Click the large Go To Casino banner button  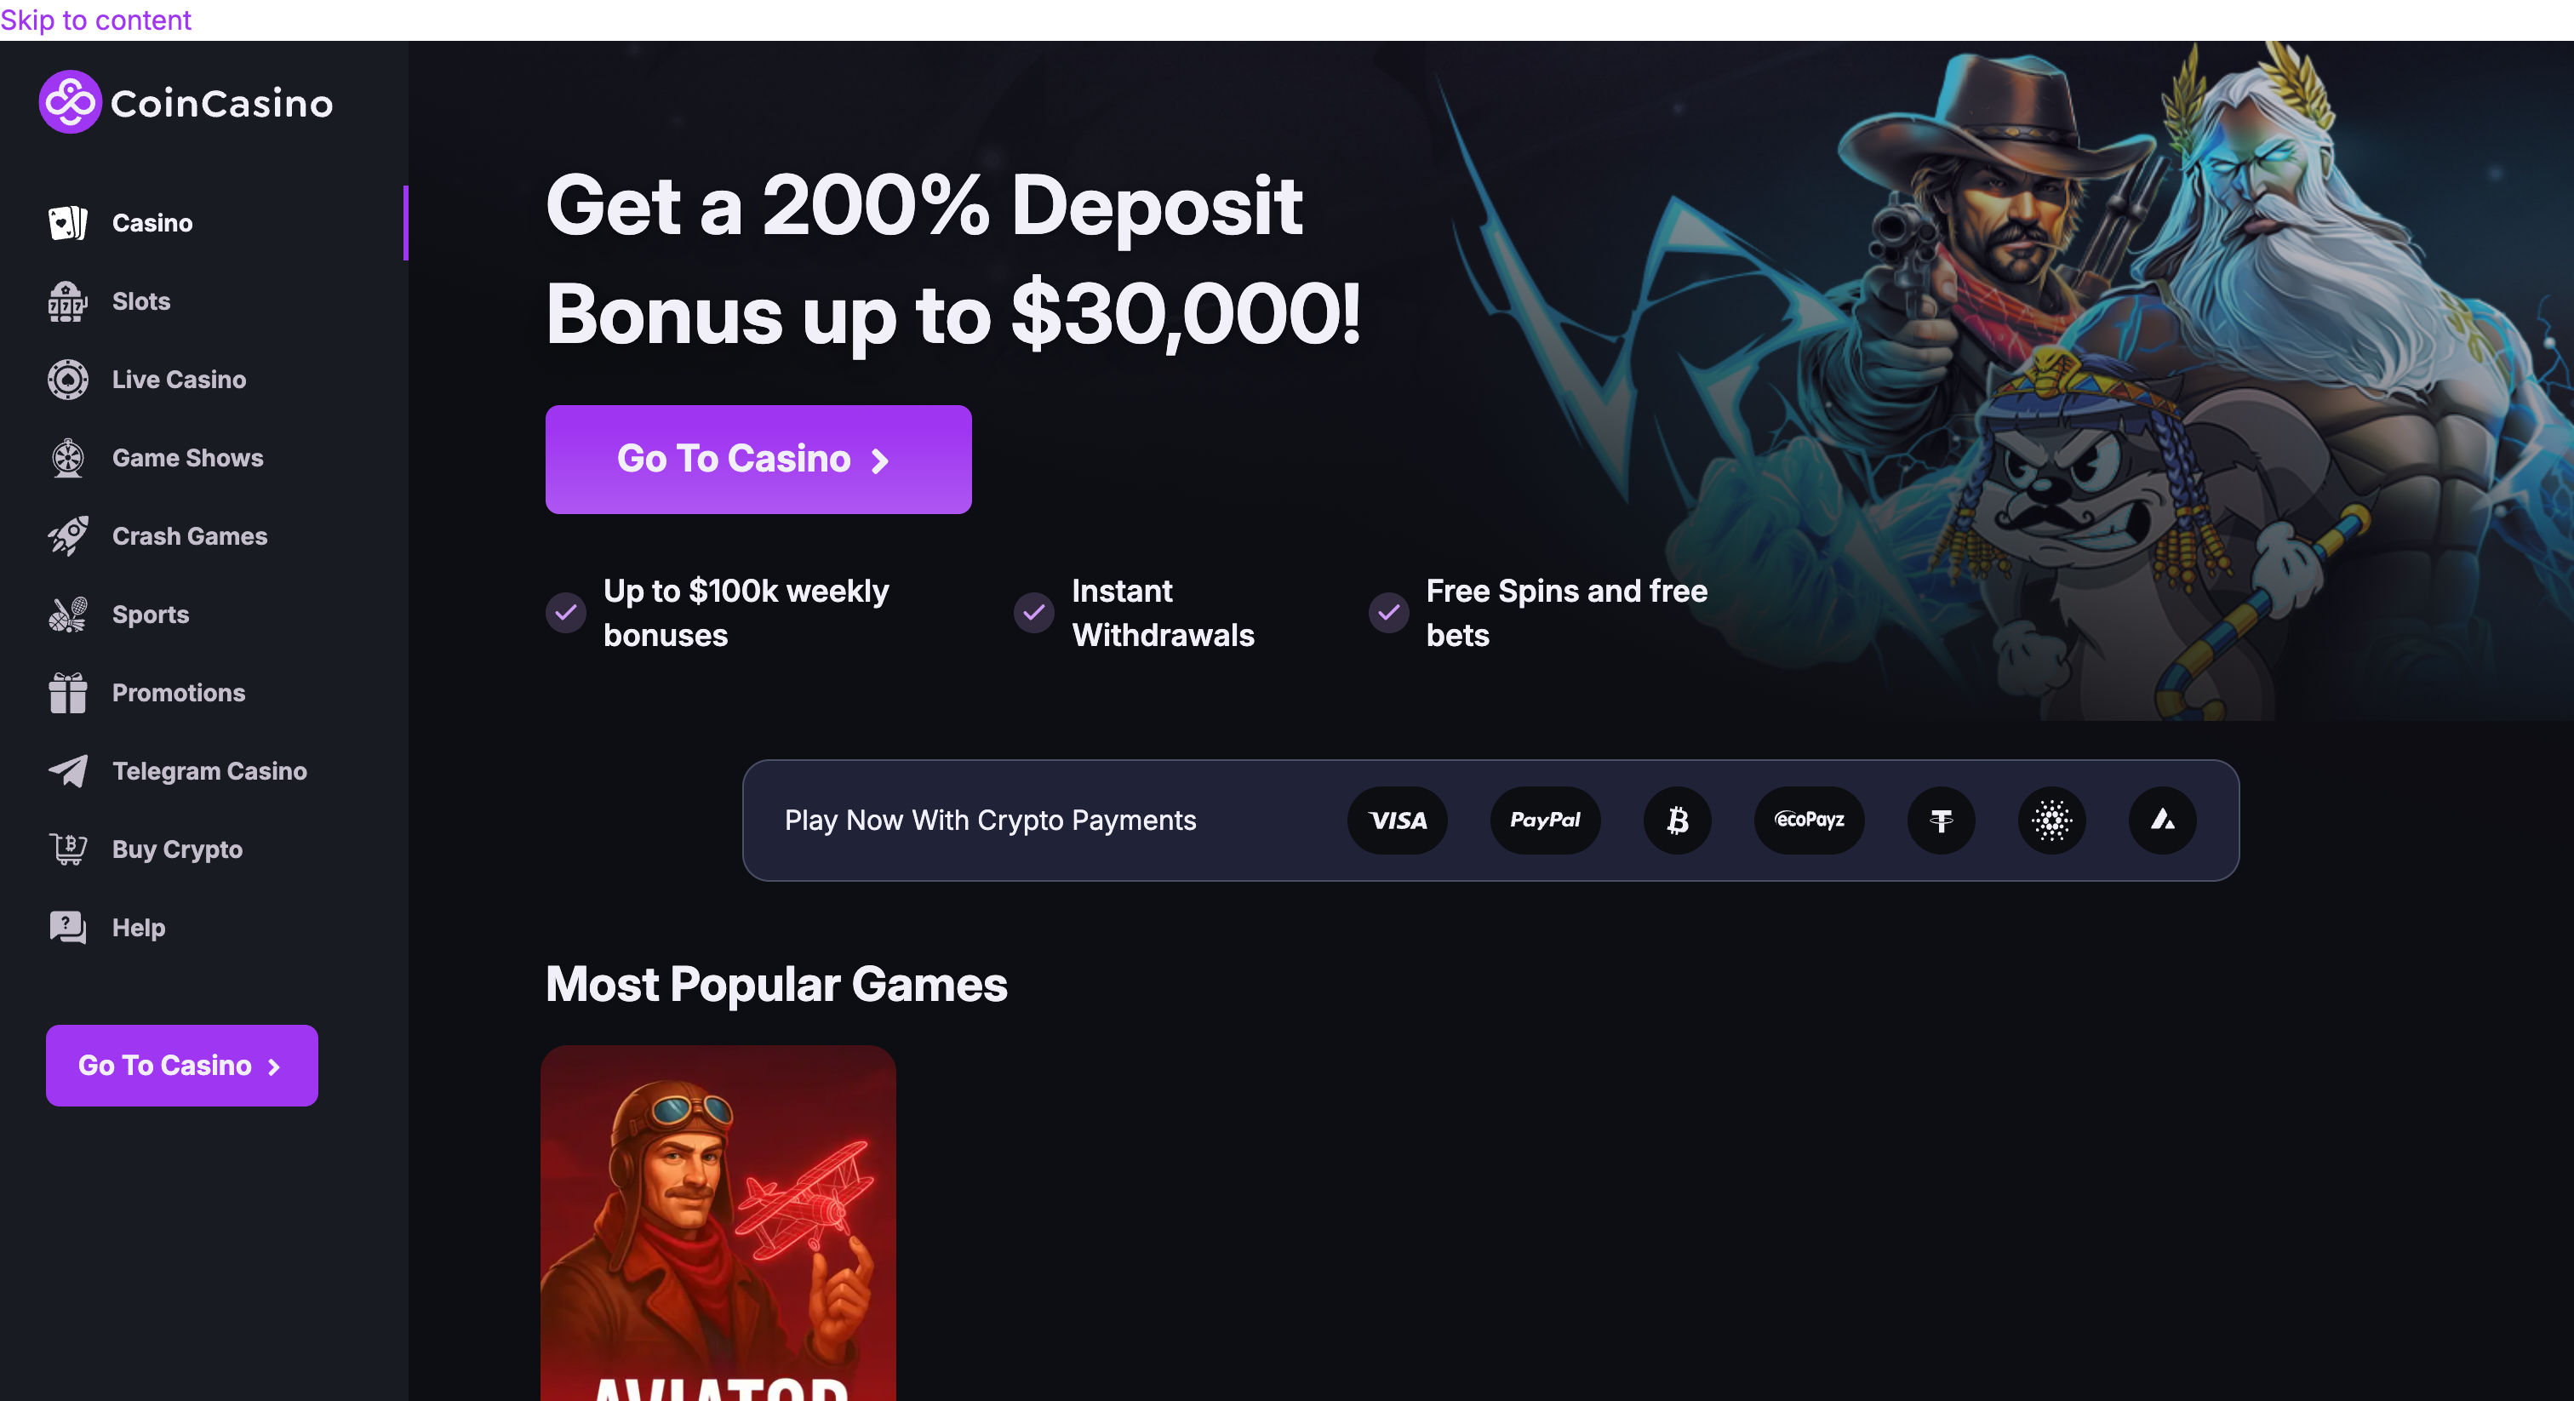tap(758, 460)
